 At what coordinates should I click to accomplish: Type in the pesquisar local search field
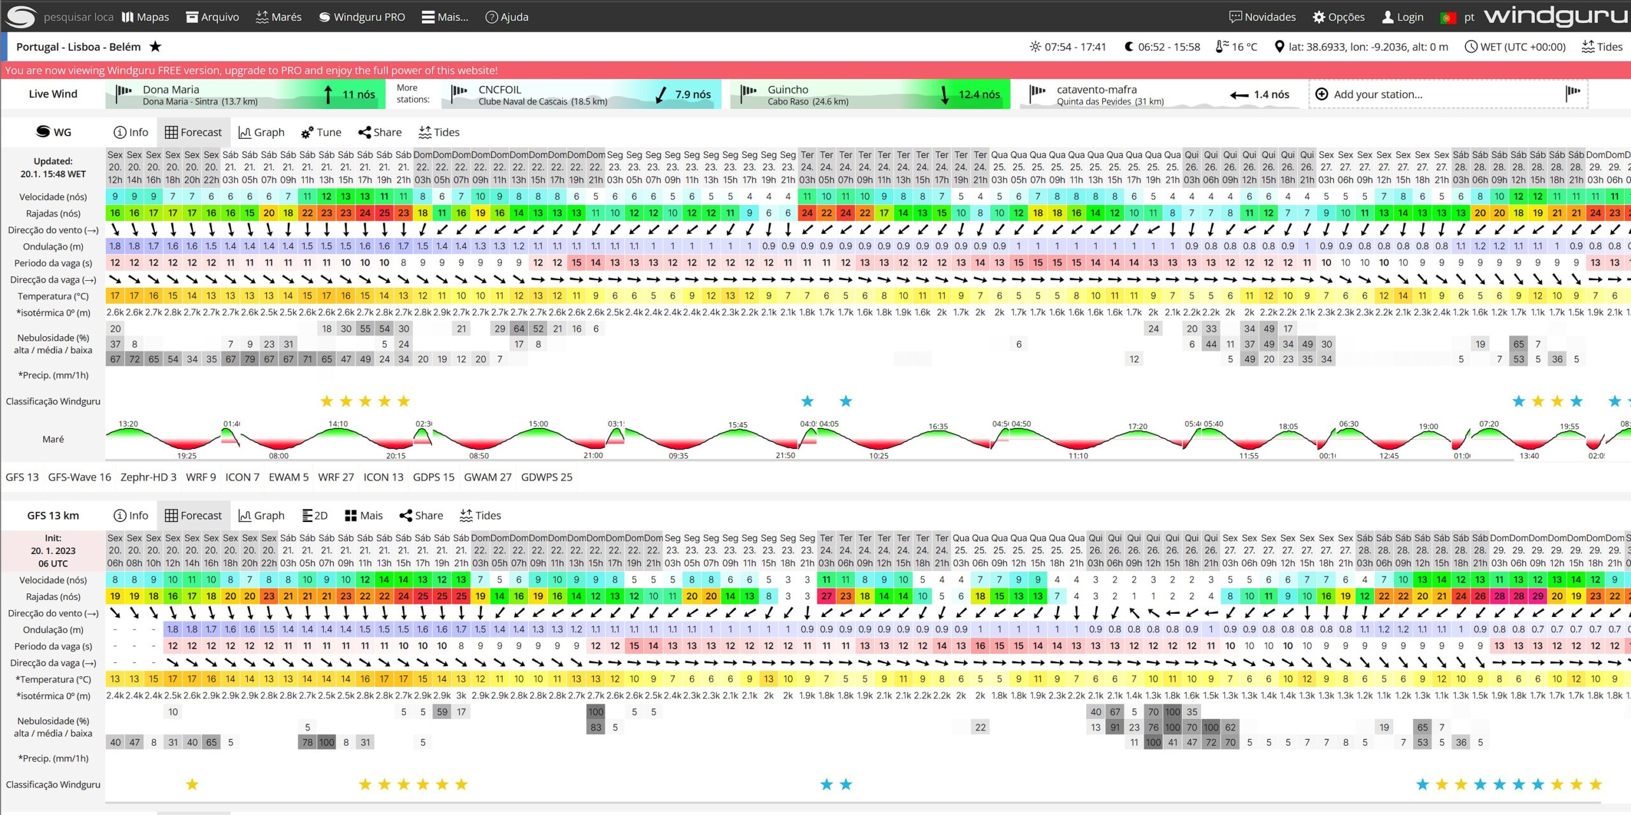[78, 17]
